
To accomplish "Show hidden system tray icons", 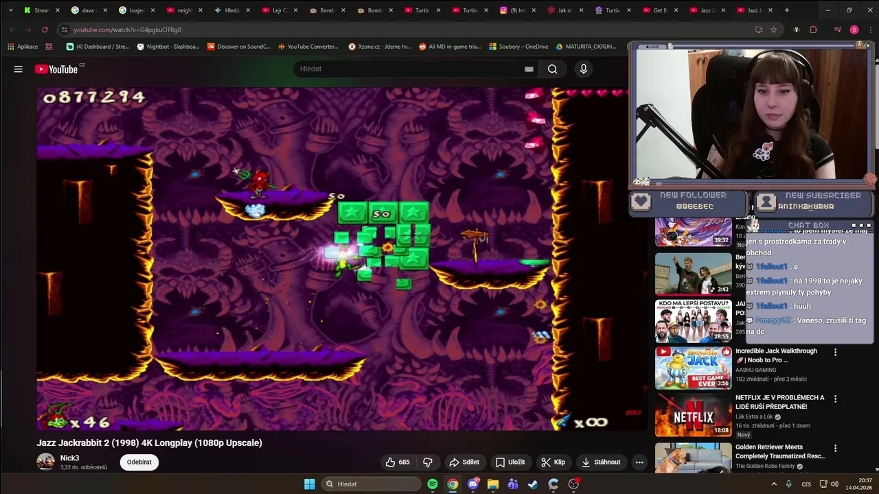I will tap(774, 484).
